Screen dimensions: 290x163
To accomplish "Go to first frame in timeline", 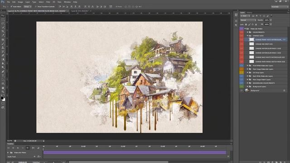I will (x=8, y=148).
